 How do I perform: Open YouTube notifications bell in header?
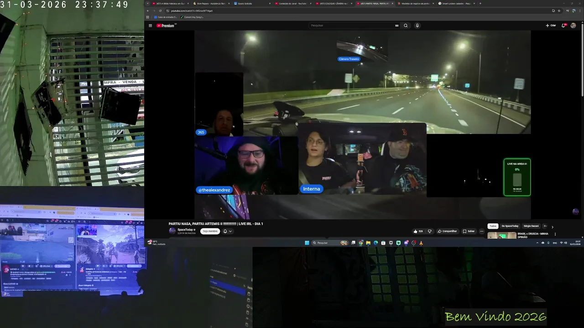pyautogui.click(x=563, y=26)
